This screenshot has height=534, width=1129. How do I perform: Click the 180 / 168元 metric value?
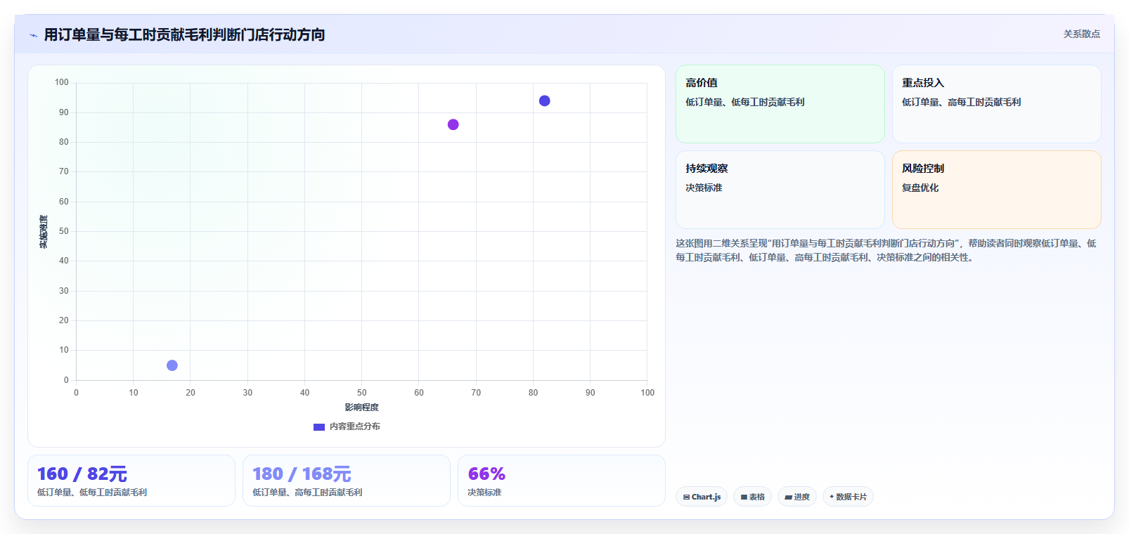pyautogui.click(x=302, y=474)
